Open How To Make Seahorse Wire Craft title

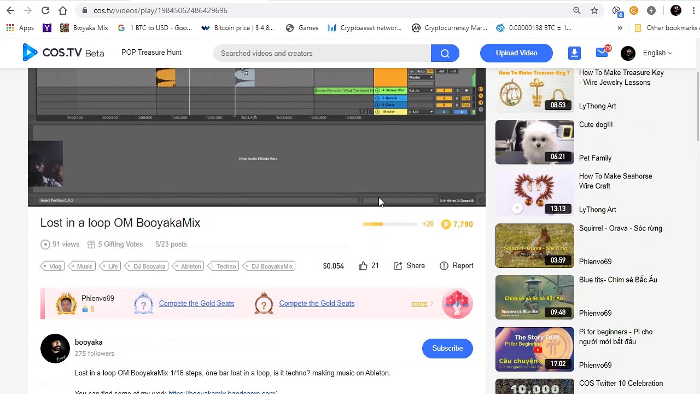(x=616, y=181)
